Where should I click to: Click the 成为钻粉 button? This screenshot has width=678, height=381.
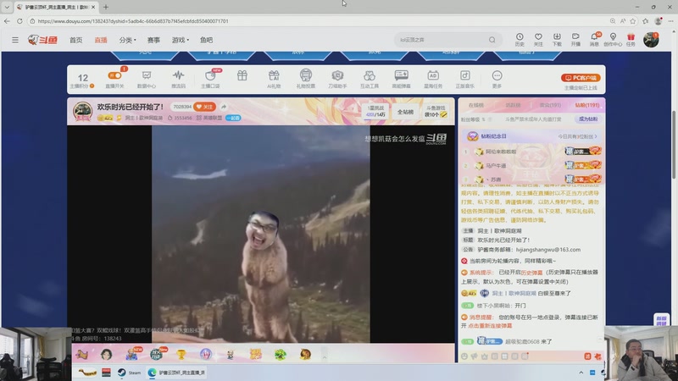[588, 119]
